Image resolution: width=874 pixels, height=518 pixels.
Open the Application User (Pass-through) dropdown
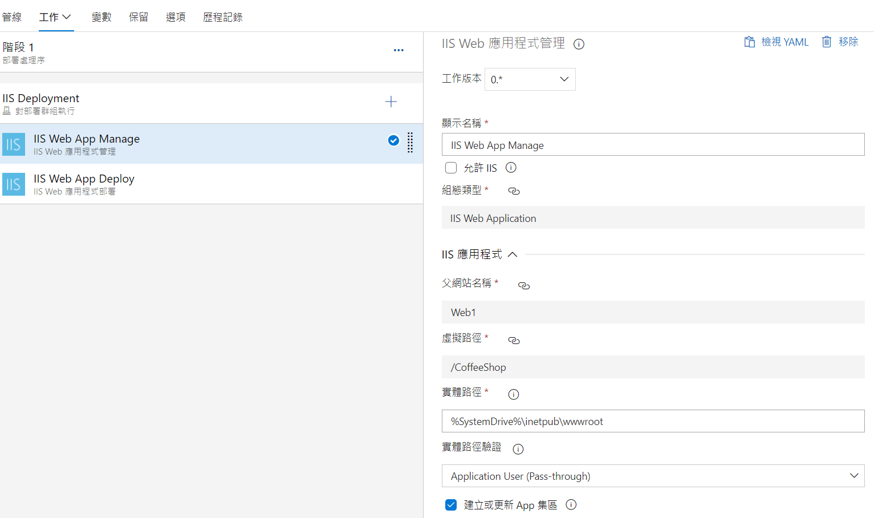pos(653,476)
